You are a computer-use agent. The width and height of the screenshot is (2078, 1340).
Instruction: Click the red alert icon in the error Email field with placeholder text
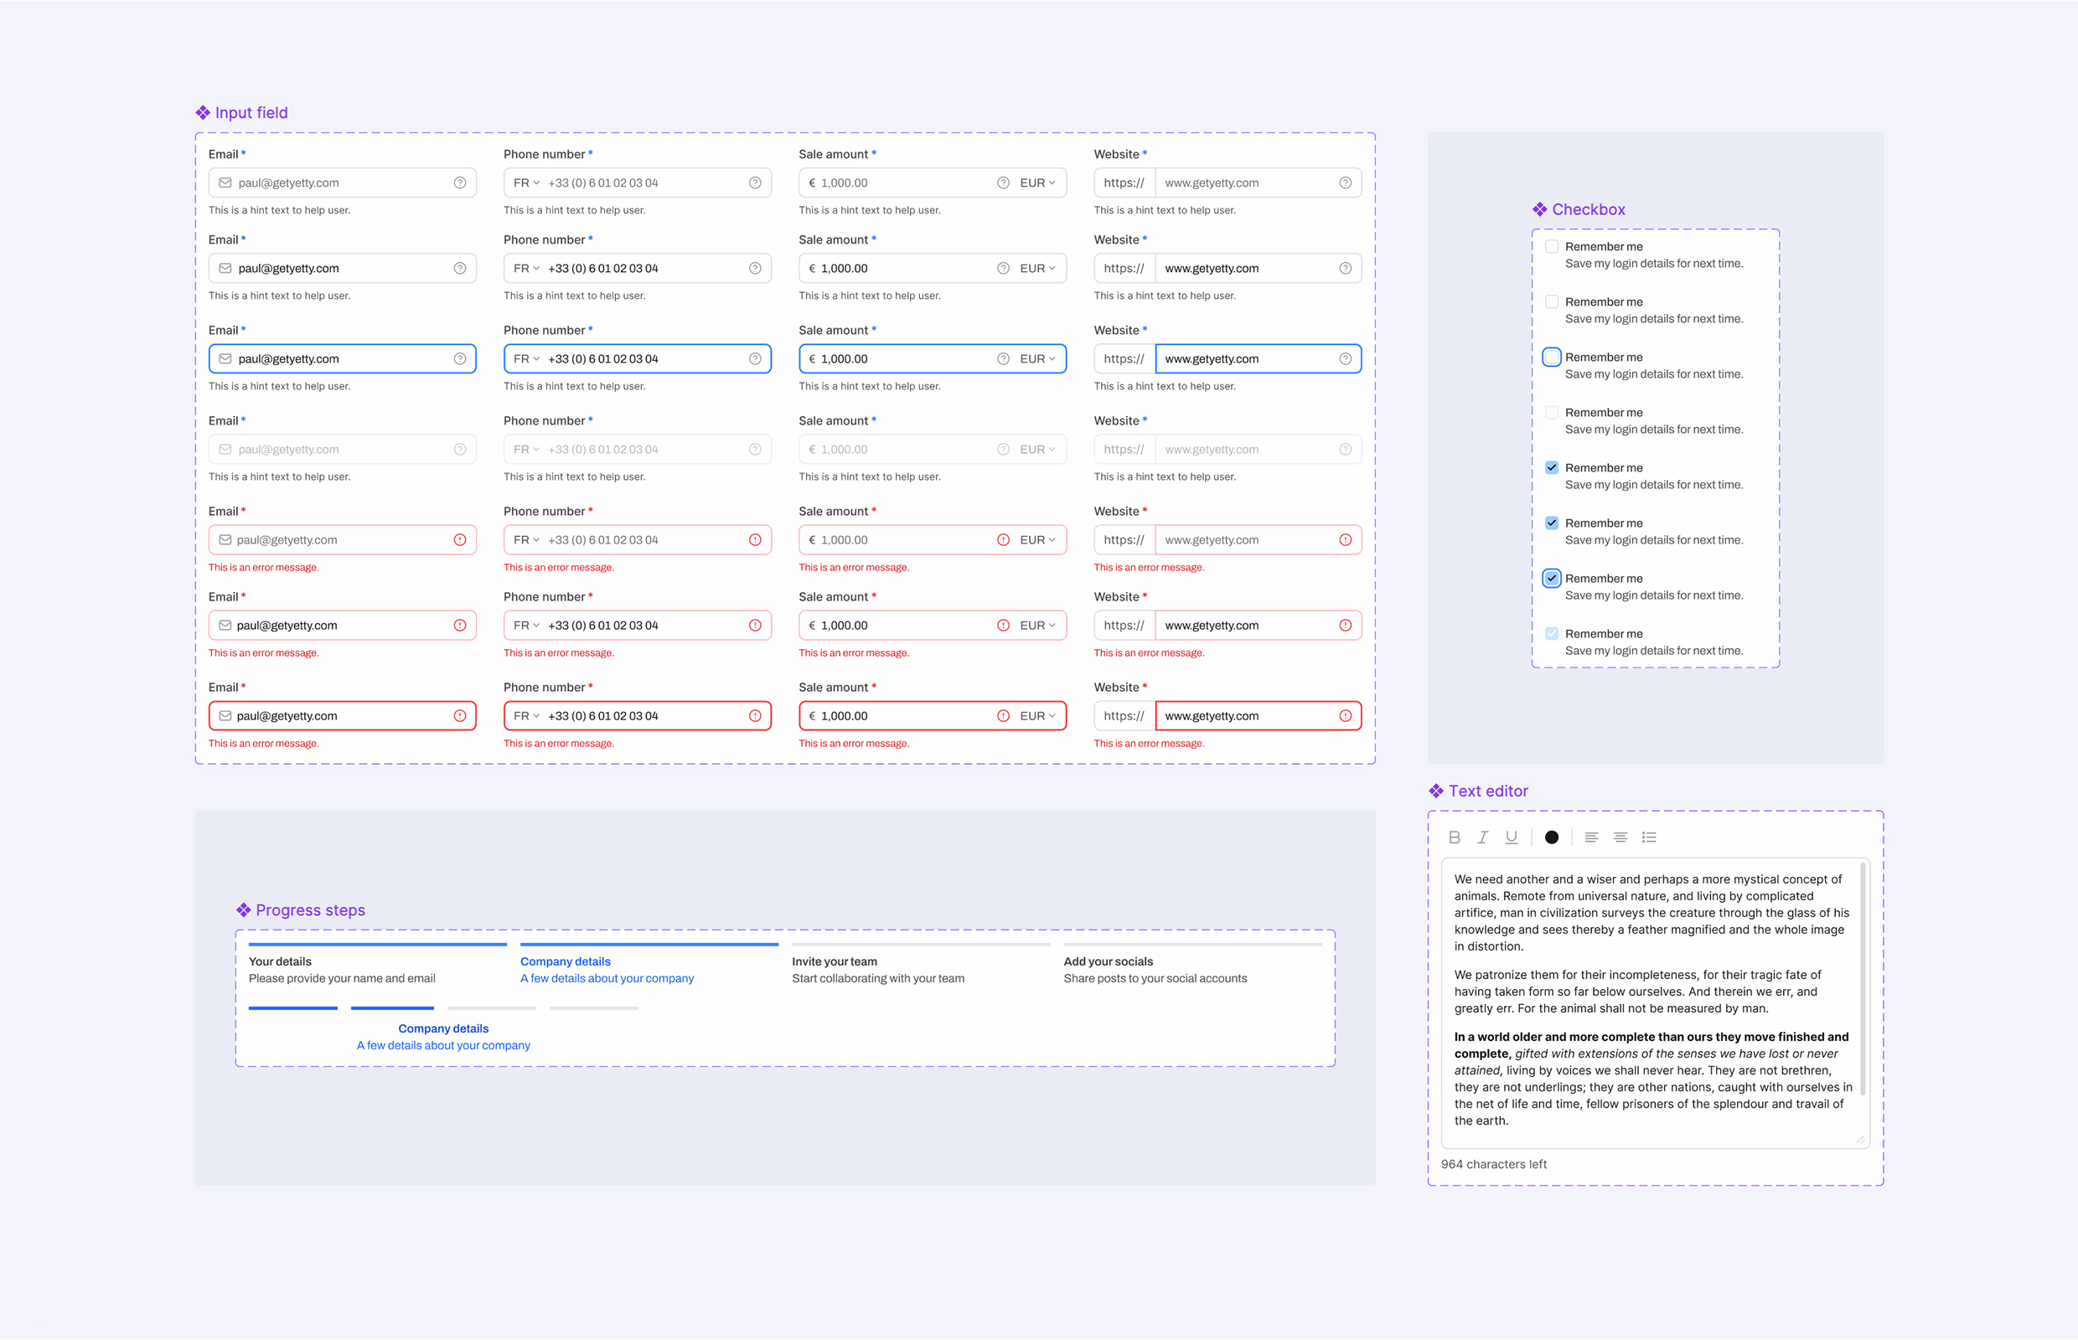click(x=460, y=539)
